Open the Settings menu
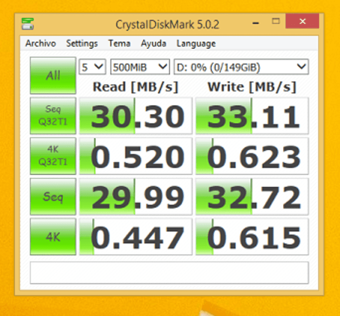This screenshot has height=316, width=340. tap(82, 43)
